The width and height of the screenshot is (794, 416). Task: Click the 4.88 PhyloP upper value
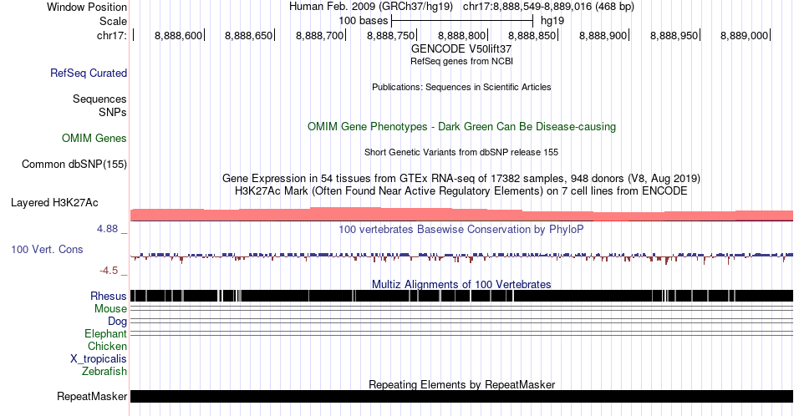[x=107, y=229]
